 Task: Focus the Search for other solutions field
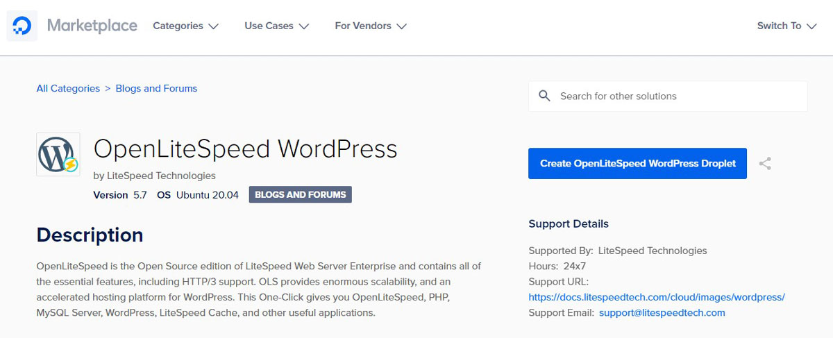[x=668, y=96]
